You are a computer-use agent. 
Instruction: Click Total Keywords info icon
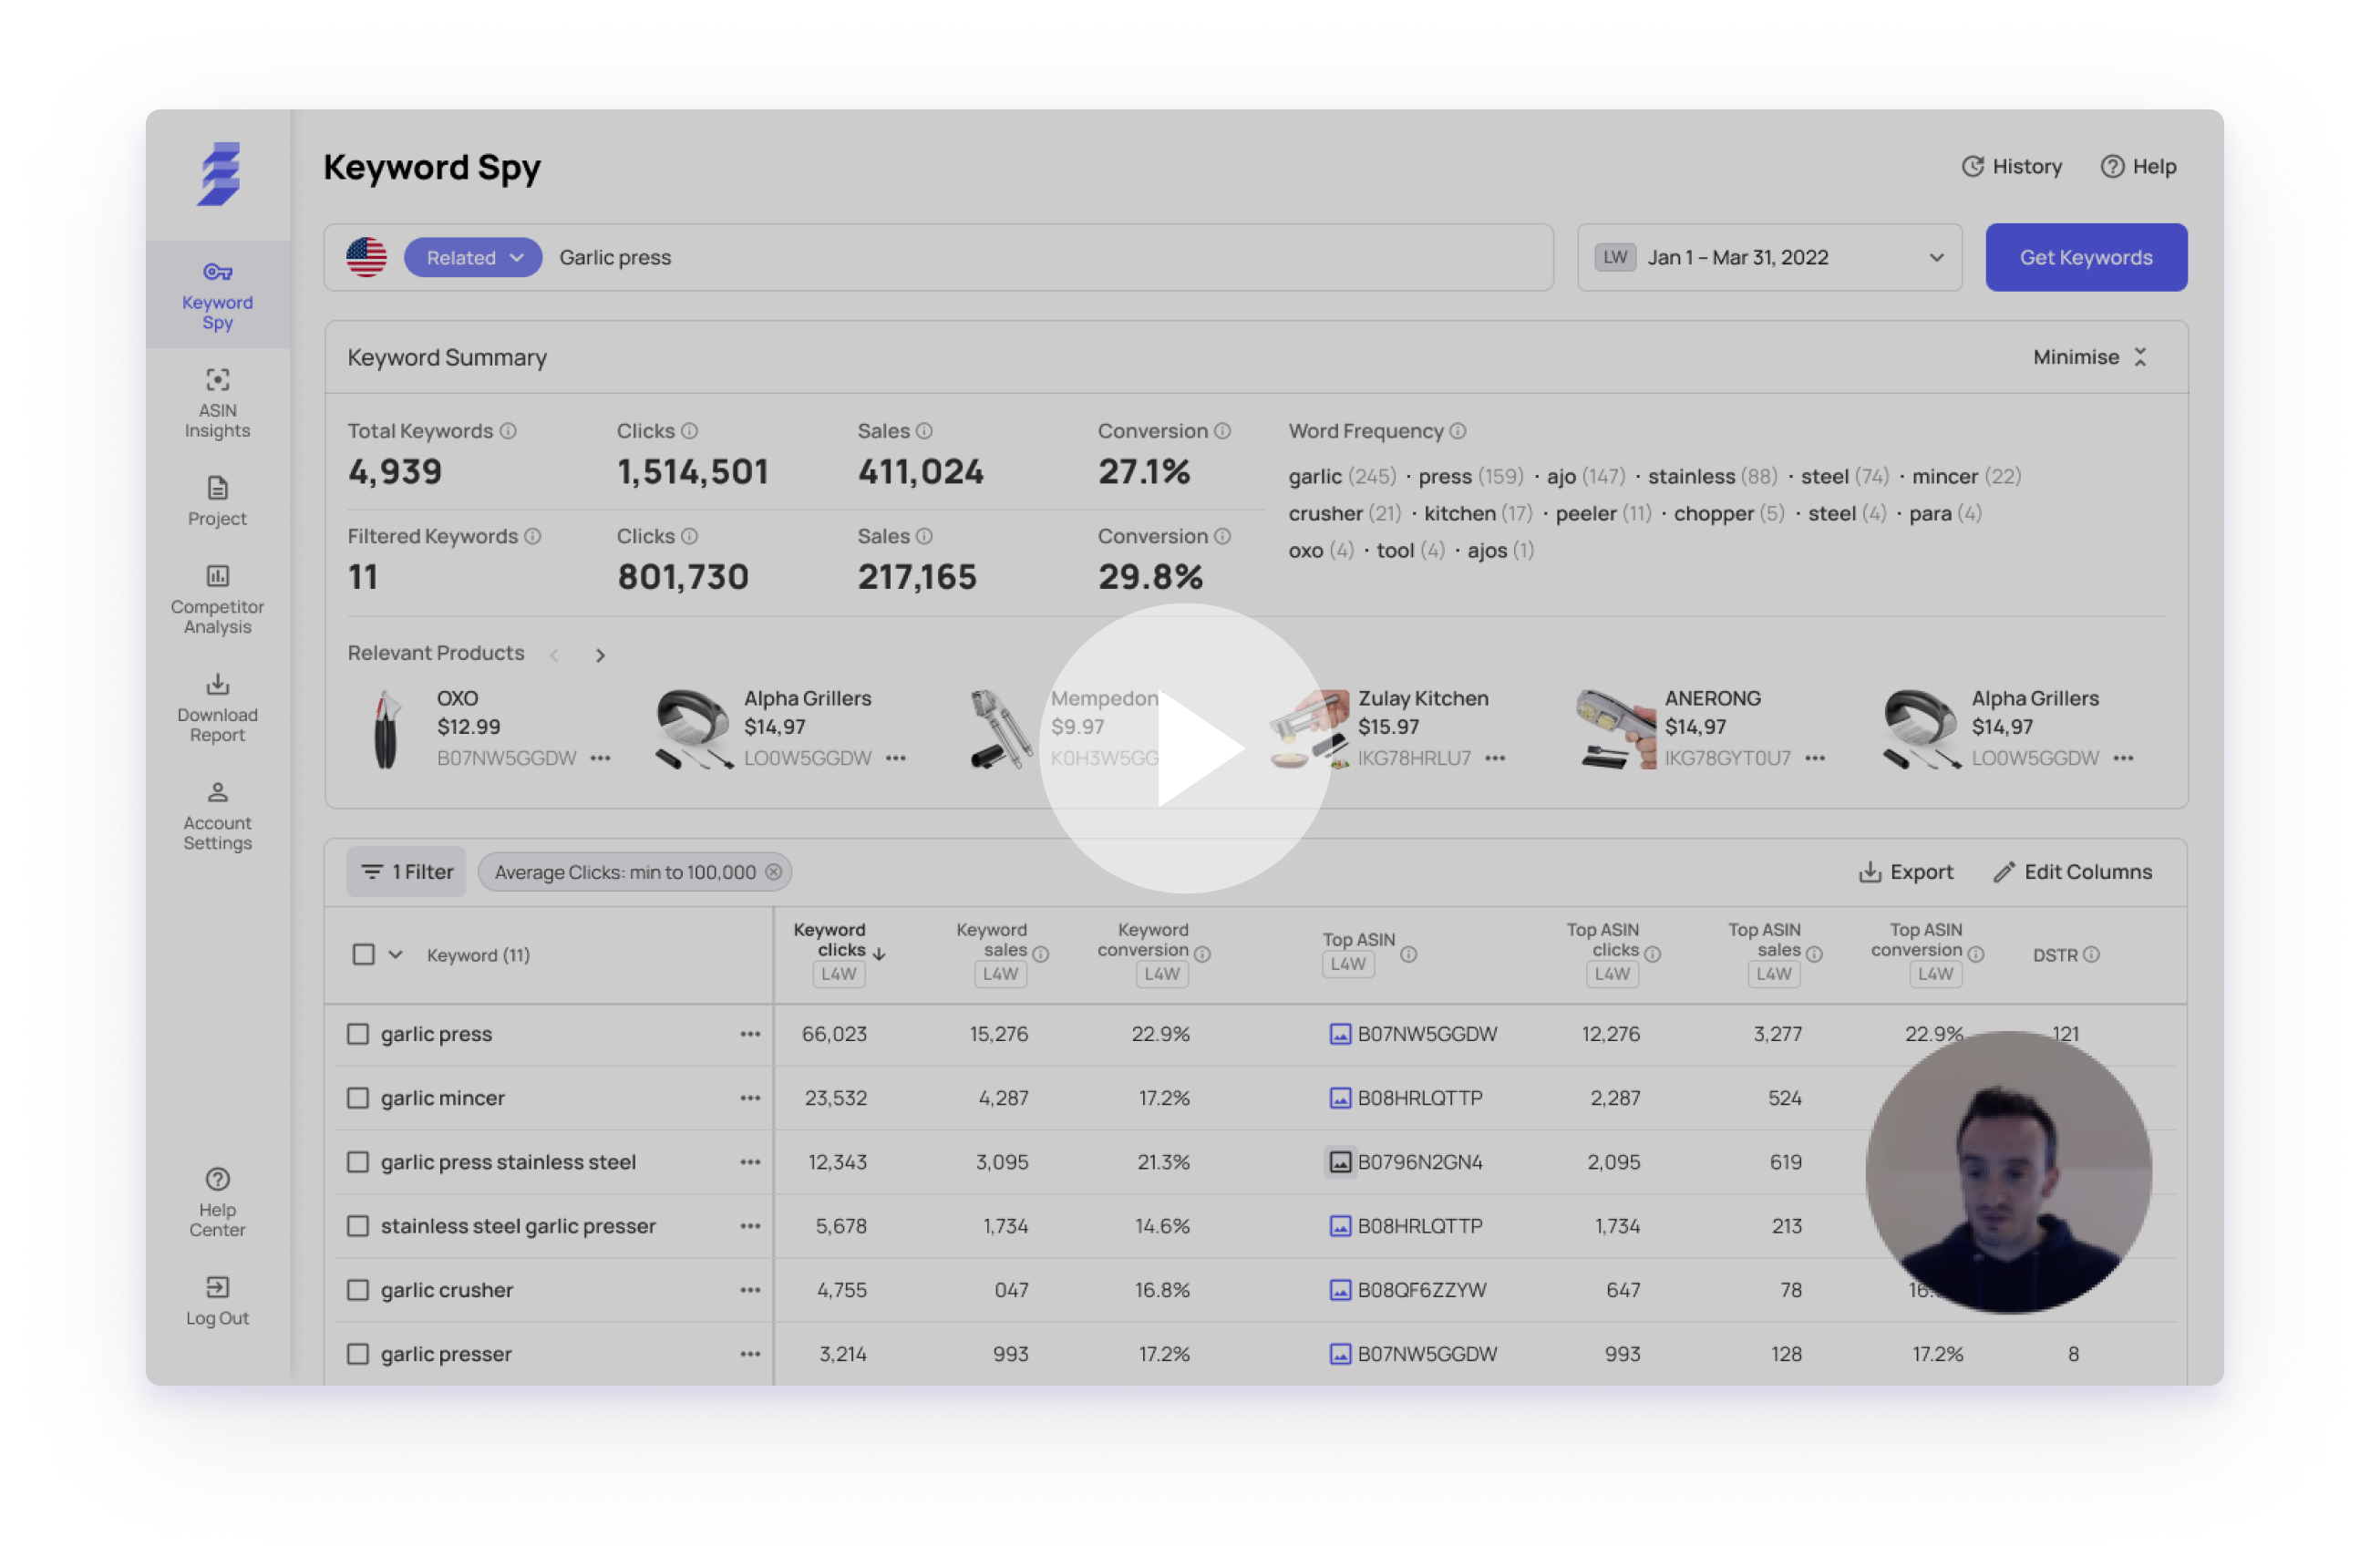508,431
